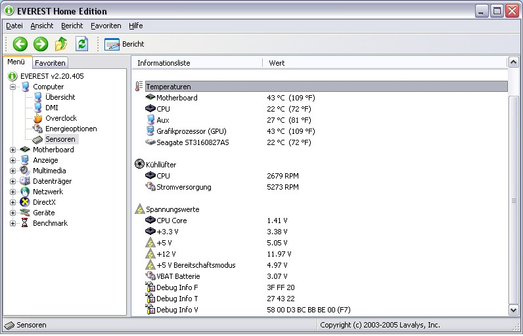Open Energieoptionen in the tree

click(71, 129)
